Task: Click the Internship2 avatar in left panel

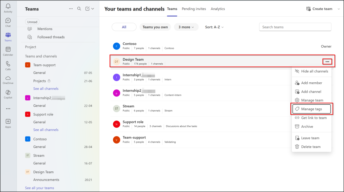Action: 27,98
